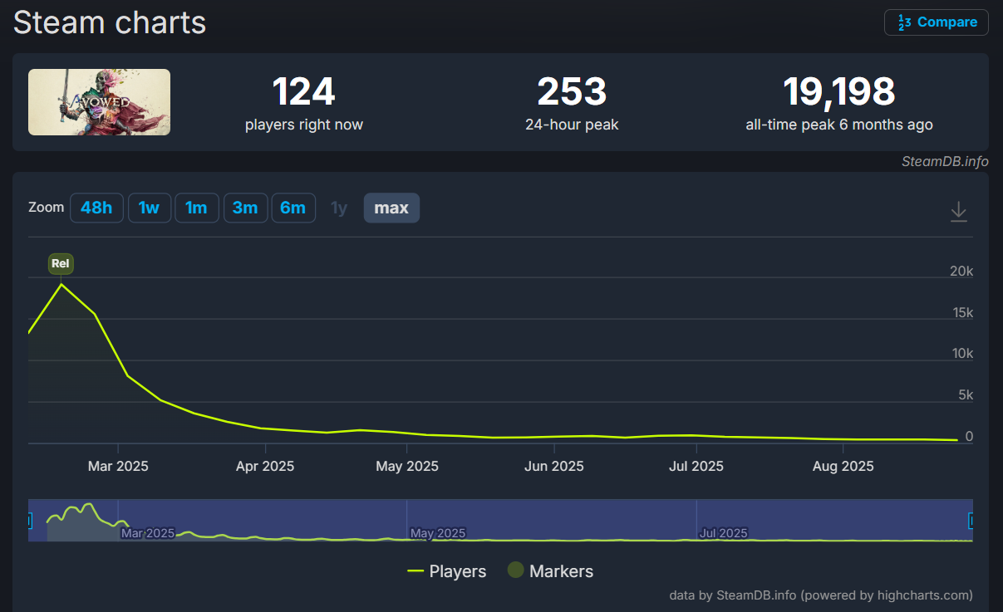Image resolution: width=1003 pixels, height=612 pixels.
Task: Open the Avowed game thumbnail
Action: [99, 102]
